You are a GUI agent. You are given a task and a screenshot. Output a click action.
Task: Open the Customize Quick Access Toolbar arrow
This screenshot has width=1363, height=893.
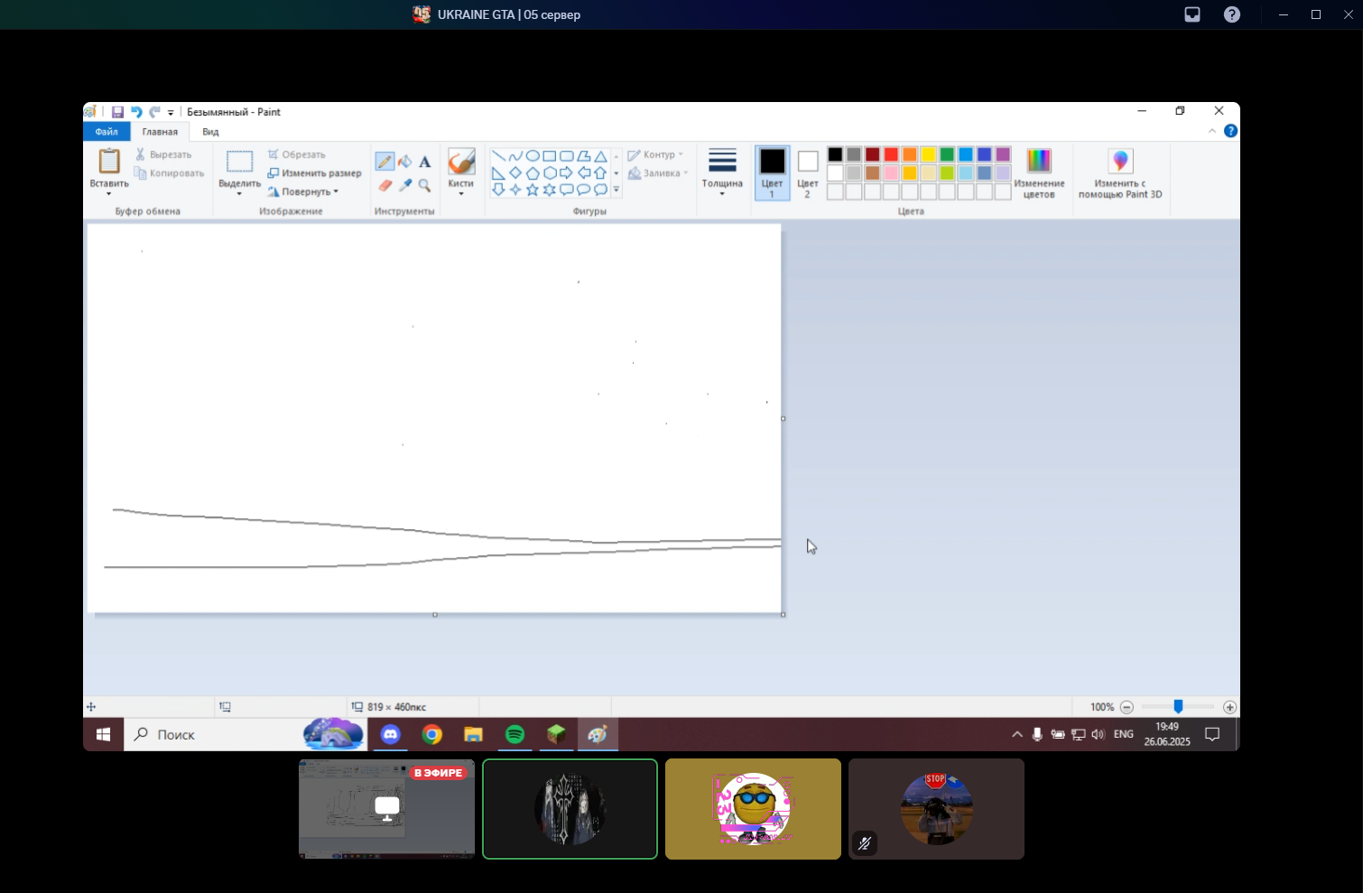[x=171, y=113]
